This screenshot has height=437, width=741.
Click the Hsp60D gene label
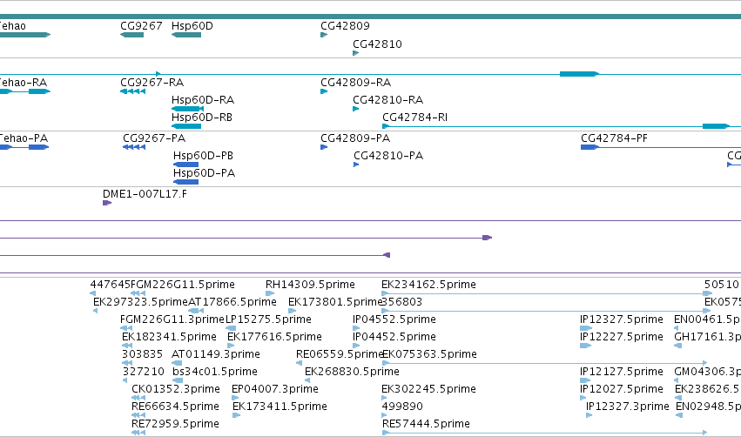(x=192, y=26)
